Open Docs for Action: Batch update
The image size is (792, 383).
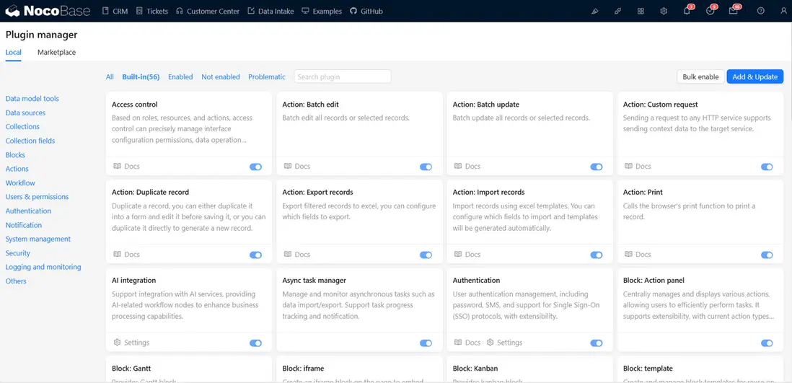[x=467, y=166]
